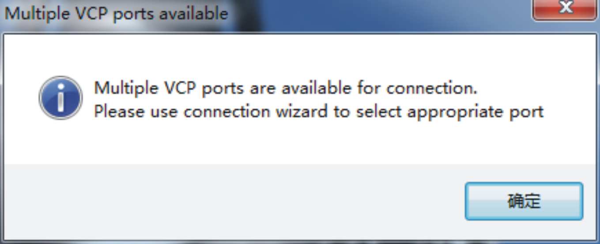Click the empty title bar area beside the title

380,13
